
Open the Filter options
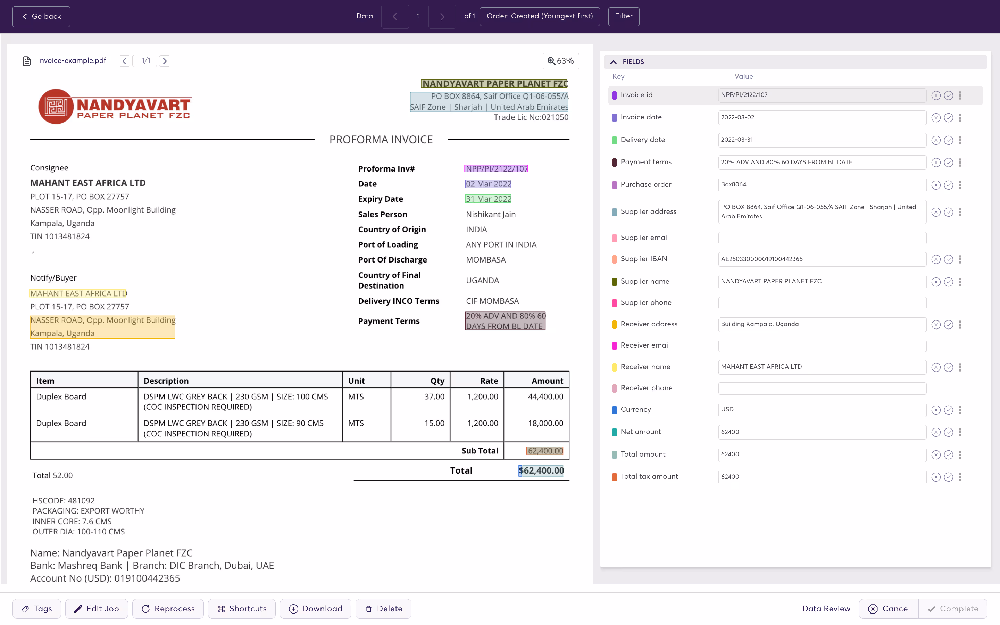tap(624, 16)
